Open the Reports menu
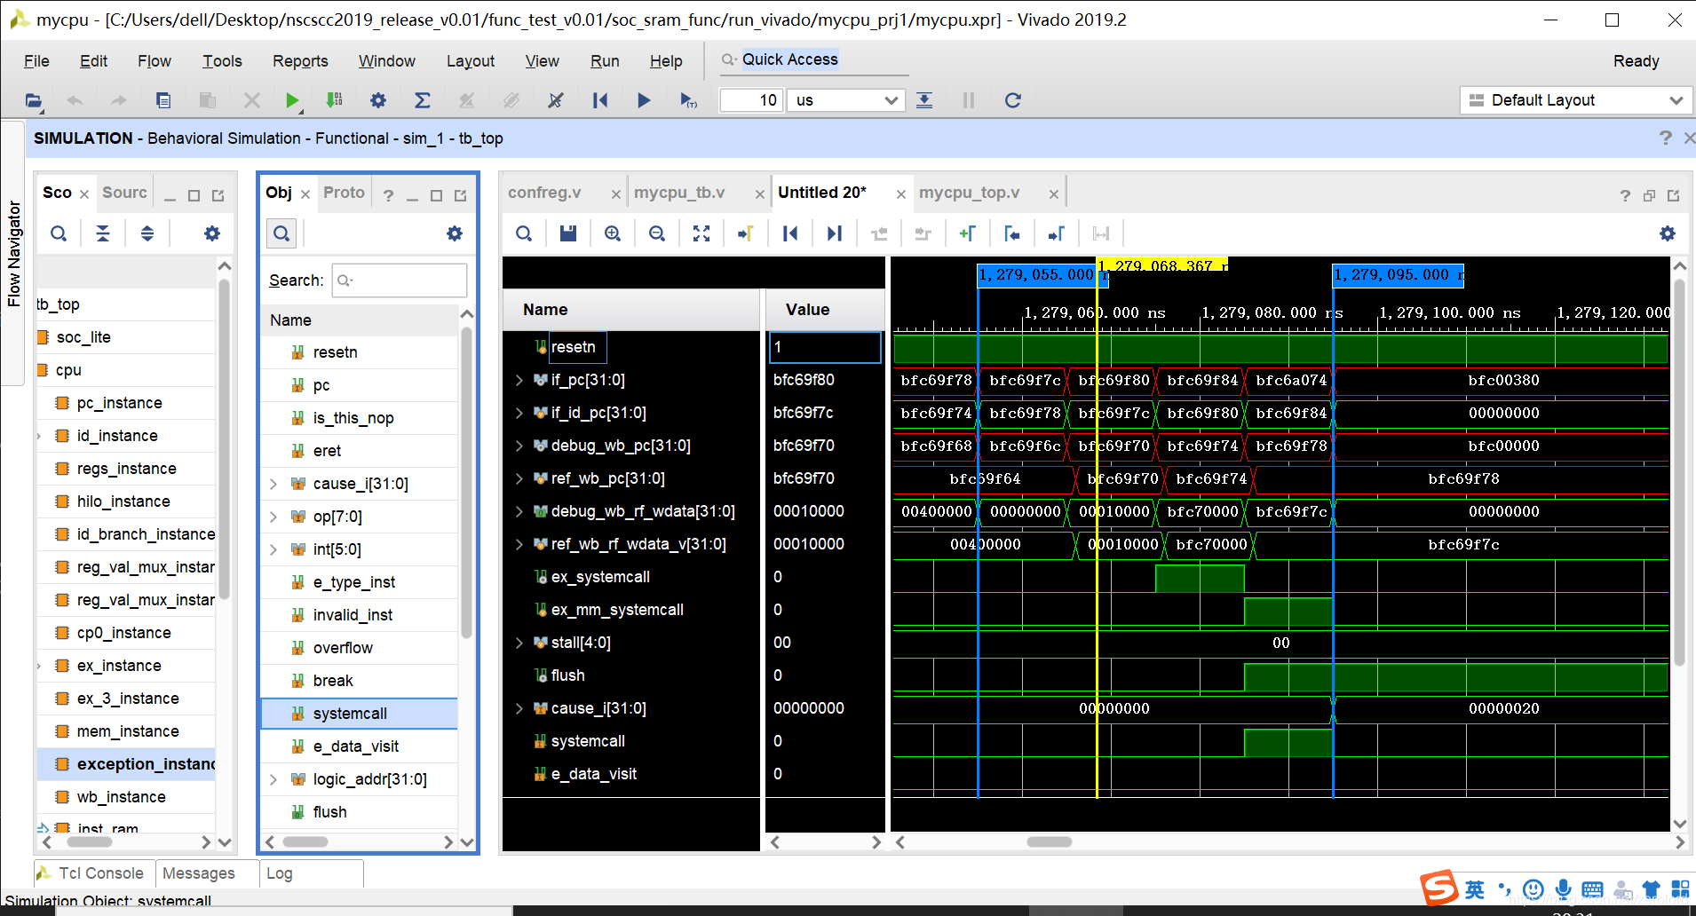Image resolution: width=1696 pixels, height=916 pixels. click(300, 61)
